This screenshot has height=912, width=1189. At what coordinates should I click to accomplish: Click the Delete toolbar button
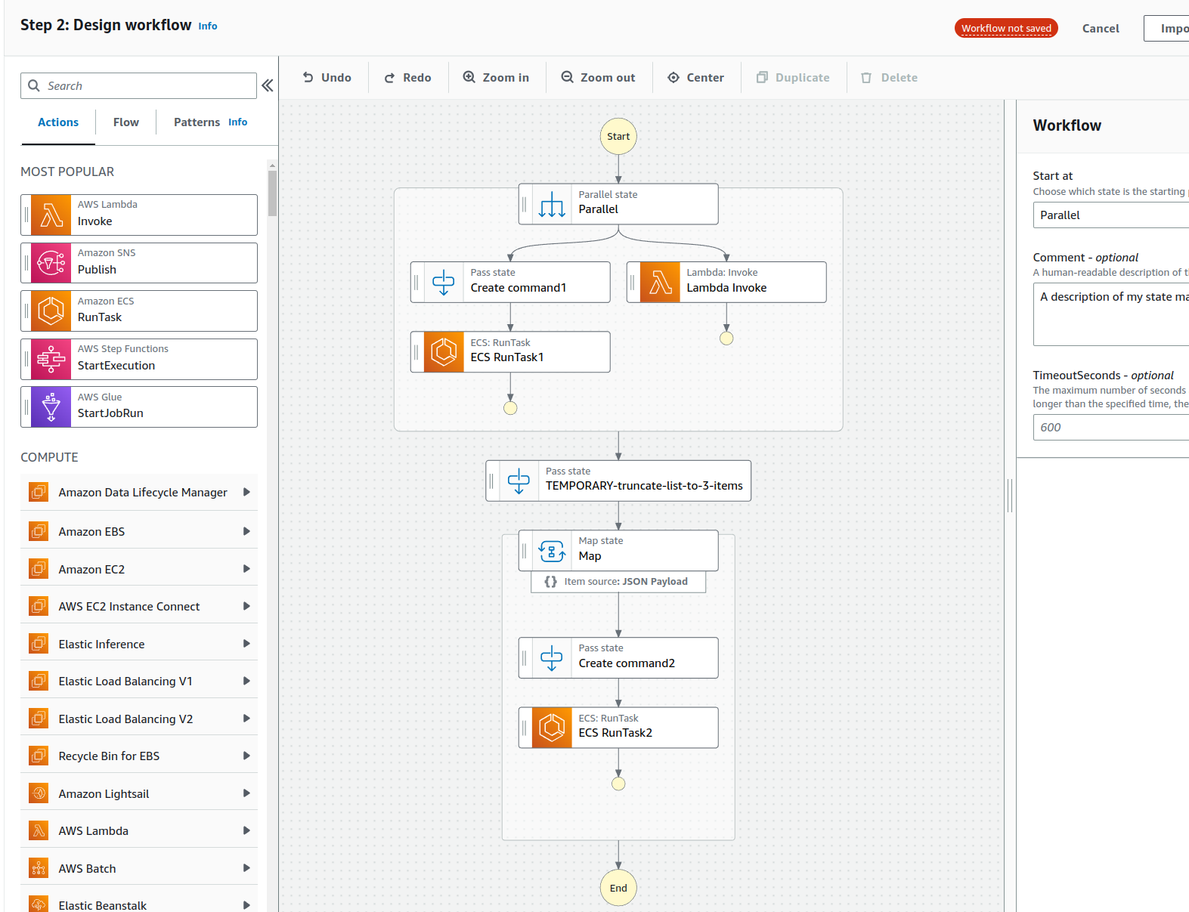(x=890, y=78)
